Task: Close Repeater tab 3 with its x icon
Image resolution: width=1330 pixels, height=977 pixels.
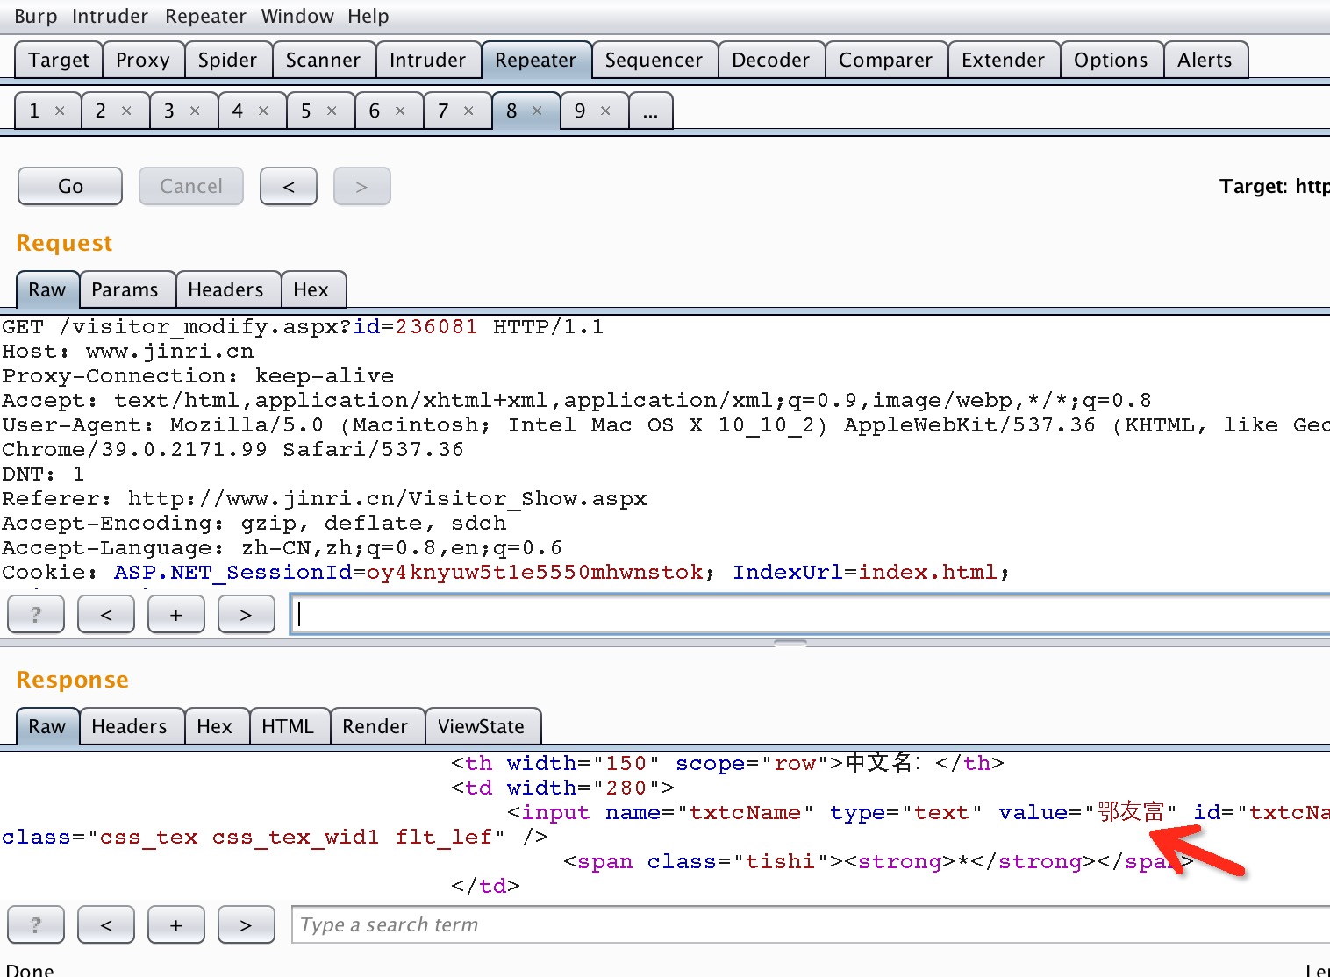Action: pyautogui.click(x=195, y=111)
